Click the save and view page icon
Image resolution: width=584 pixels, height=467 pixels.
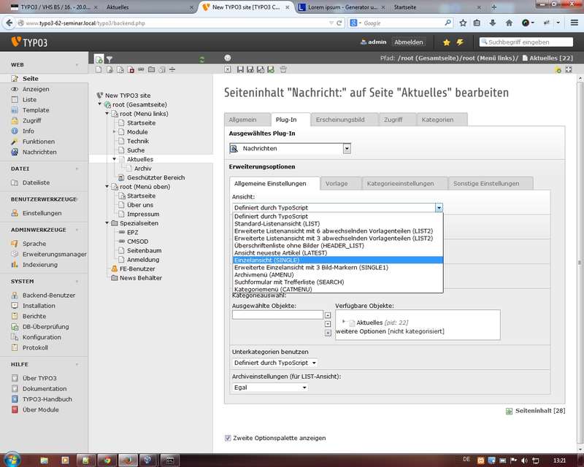[x=250, y=69]
